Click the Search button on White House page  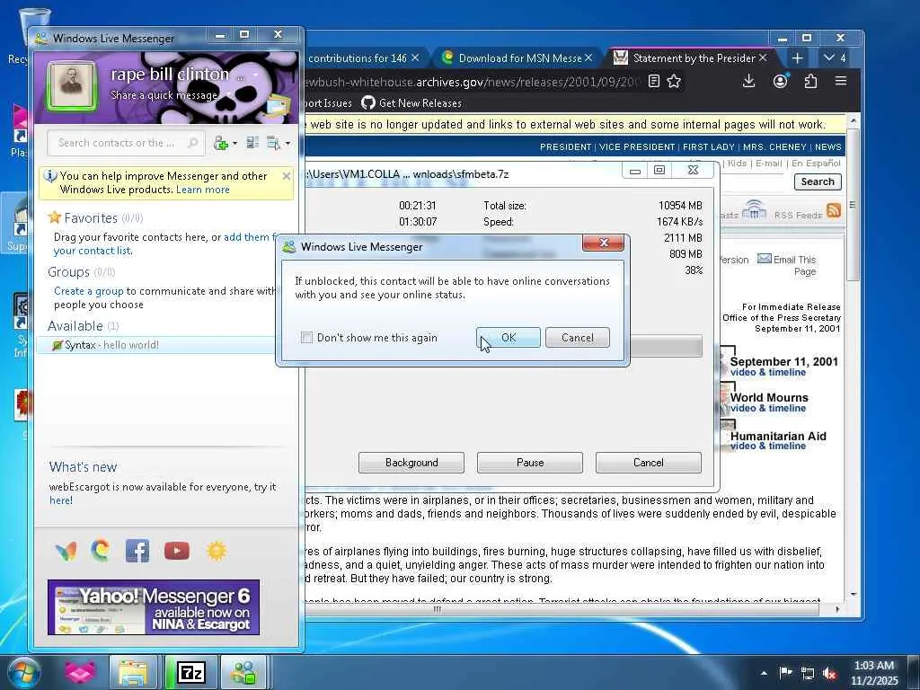(x=818, y=181)
